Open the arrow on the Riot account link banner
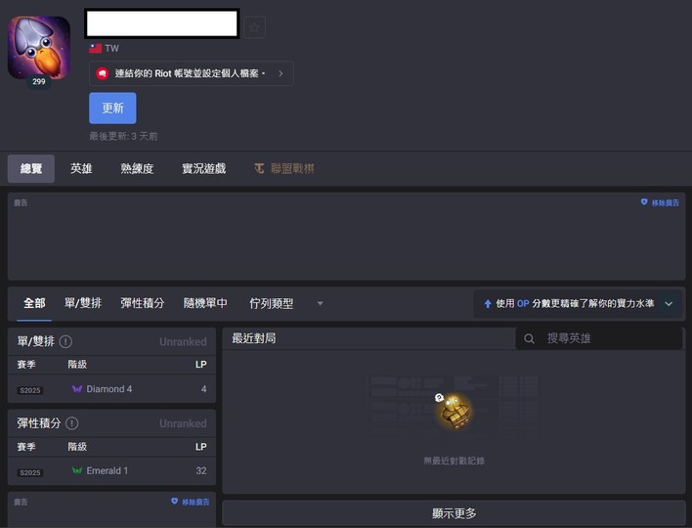The image size is (692, 528). point(281,73)
